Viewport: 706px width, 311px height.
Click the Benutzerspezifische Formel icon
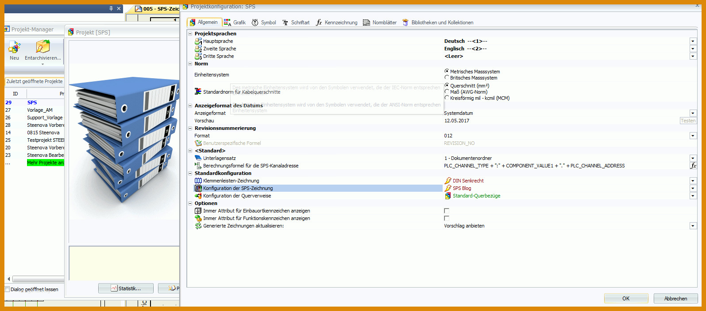[x=198, y=143]
